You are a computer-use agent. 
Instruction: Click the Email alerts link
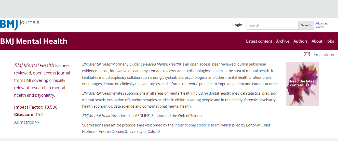pos(323,55)
